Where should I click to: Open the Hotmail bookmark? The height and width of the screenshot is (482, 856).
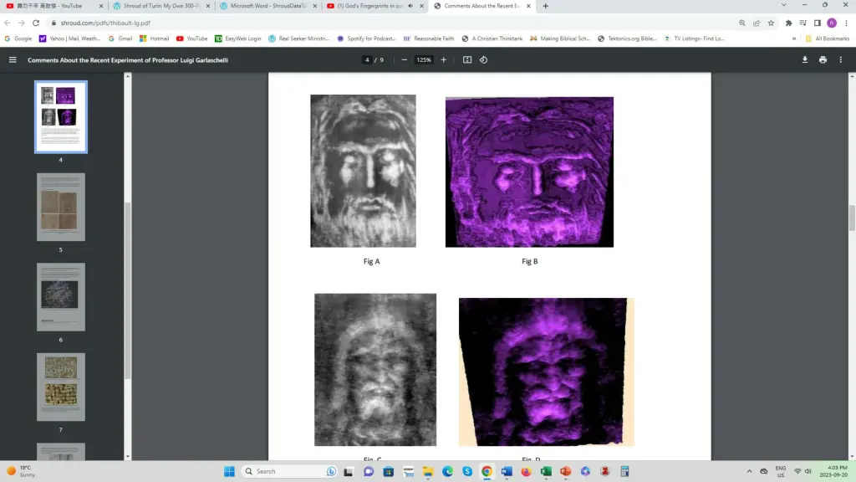coord(154,38)
